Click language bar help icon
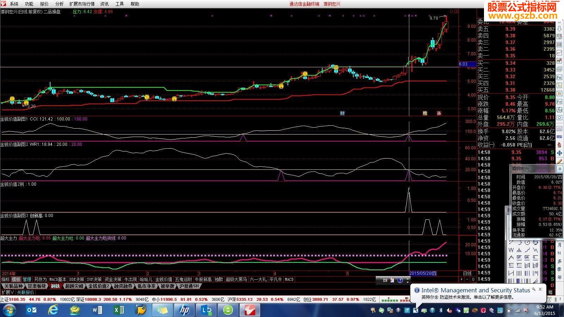Screen dimensions: 564x317 400,280
